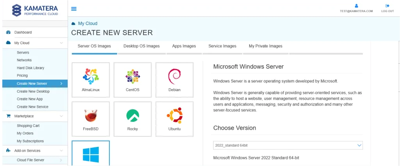
Task: Switch to the Desktop OS Images tab
Action: click(141, 46)
